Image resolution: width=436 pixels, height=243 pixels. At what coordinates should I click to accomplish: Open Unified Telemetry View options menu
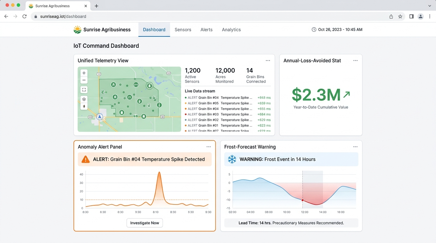pyautogui.click(x=268, y=60)
